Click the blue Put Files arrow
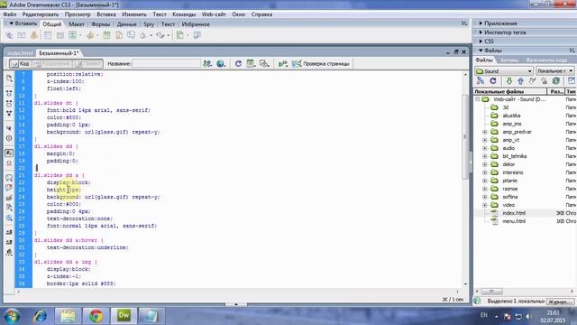 [x=520, y=80]
